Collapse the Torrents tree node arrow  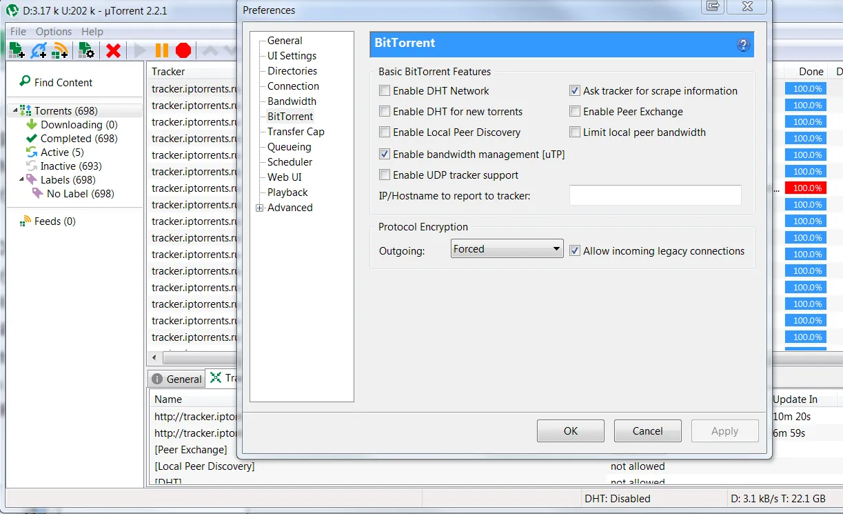[14, 110]
